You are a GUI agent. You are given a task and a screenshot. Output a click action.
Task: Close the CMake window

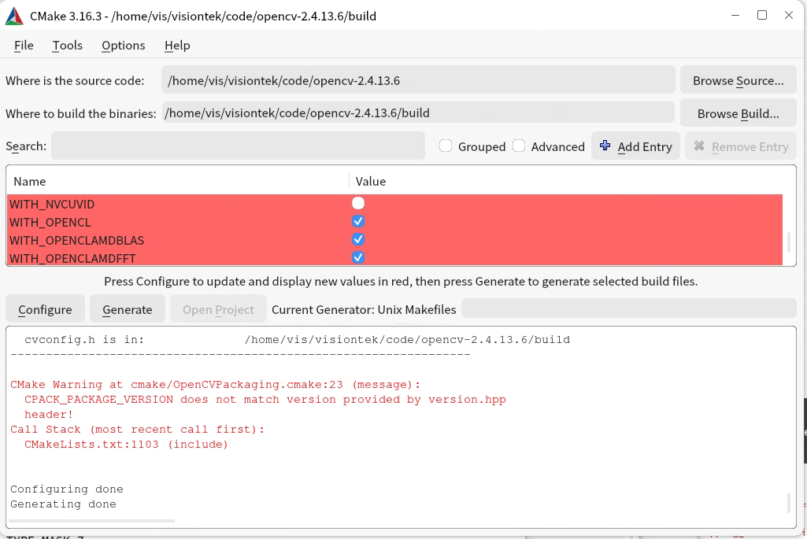coord(788,16)
